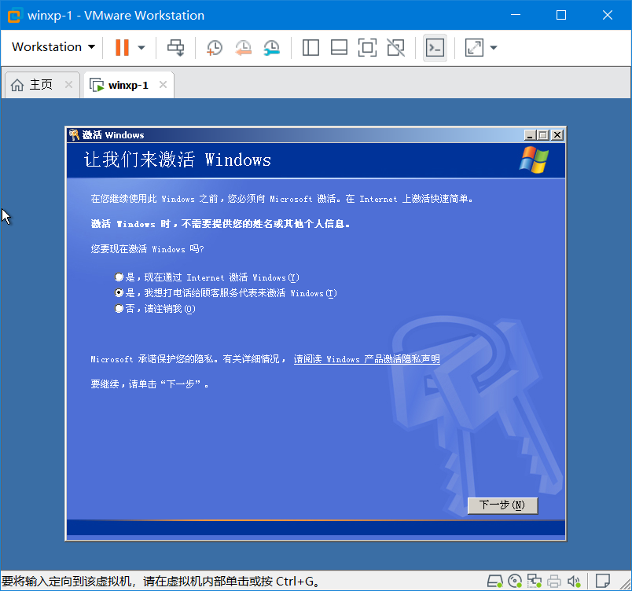The image size is (632, 591).
Task: Send Ctrl+Alt+Del to the virtual machine
Action: [x=176, y=47]
